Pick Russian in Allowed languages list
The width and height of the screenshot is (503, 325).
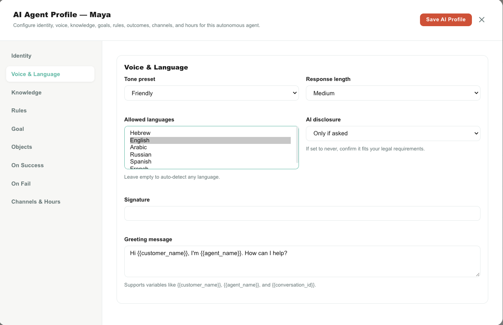pos(210,155)
